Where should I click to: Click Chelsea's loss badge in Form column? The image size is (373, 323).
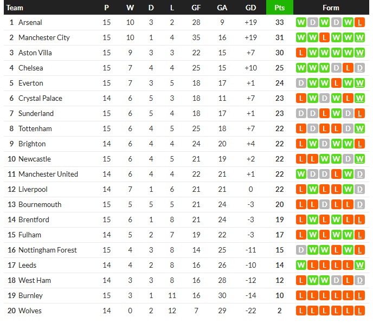[x=348, y=68]
